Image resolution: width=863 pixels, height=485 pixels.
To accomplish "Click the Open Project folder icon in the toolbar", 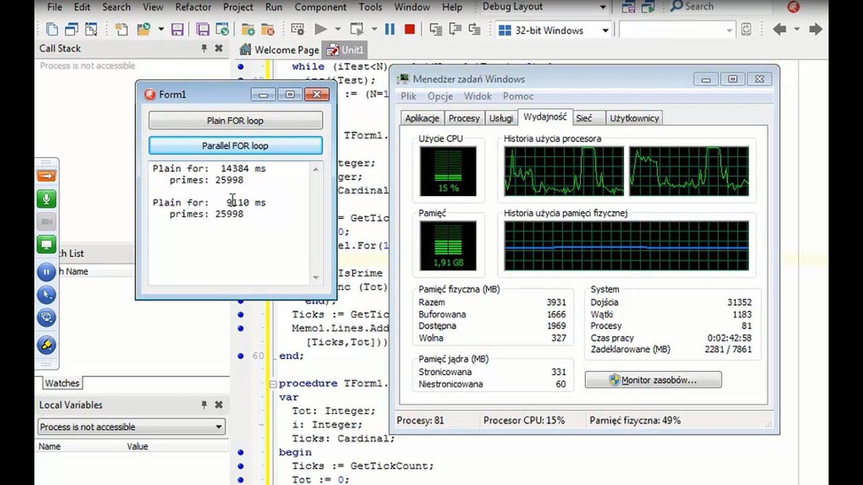I will (143, 30).
